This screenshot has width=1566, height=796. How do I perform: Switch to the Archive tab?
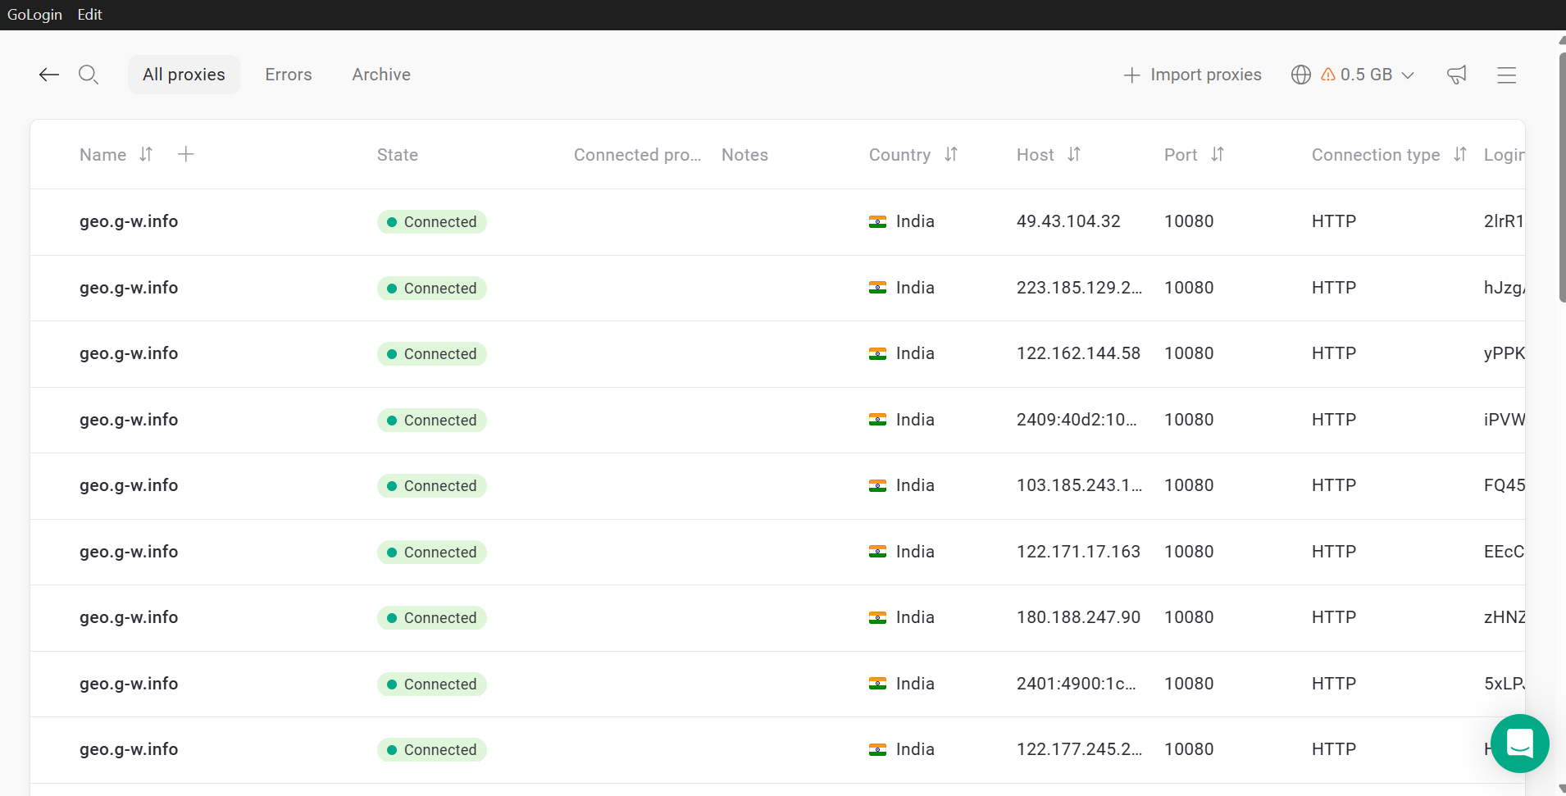[x=381, y=75]
